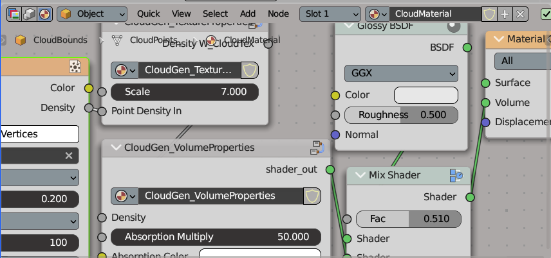Toggle fake user shield for CloudMaterial
Image resolution: width=551 pixels, height=258 pixels.
490,13
